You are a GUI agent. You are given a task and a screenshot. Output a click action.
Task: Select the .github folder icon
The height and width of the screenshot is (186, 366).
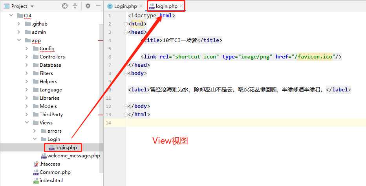28,24
